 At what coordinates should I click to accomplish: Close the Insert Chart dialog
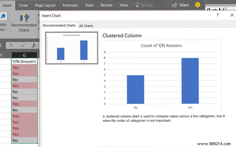(232, 15)
